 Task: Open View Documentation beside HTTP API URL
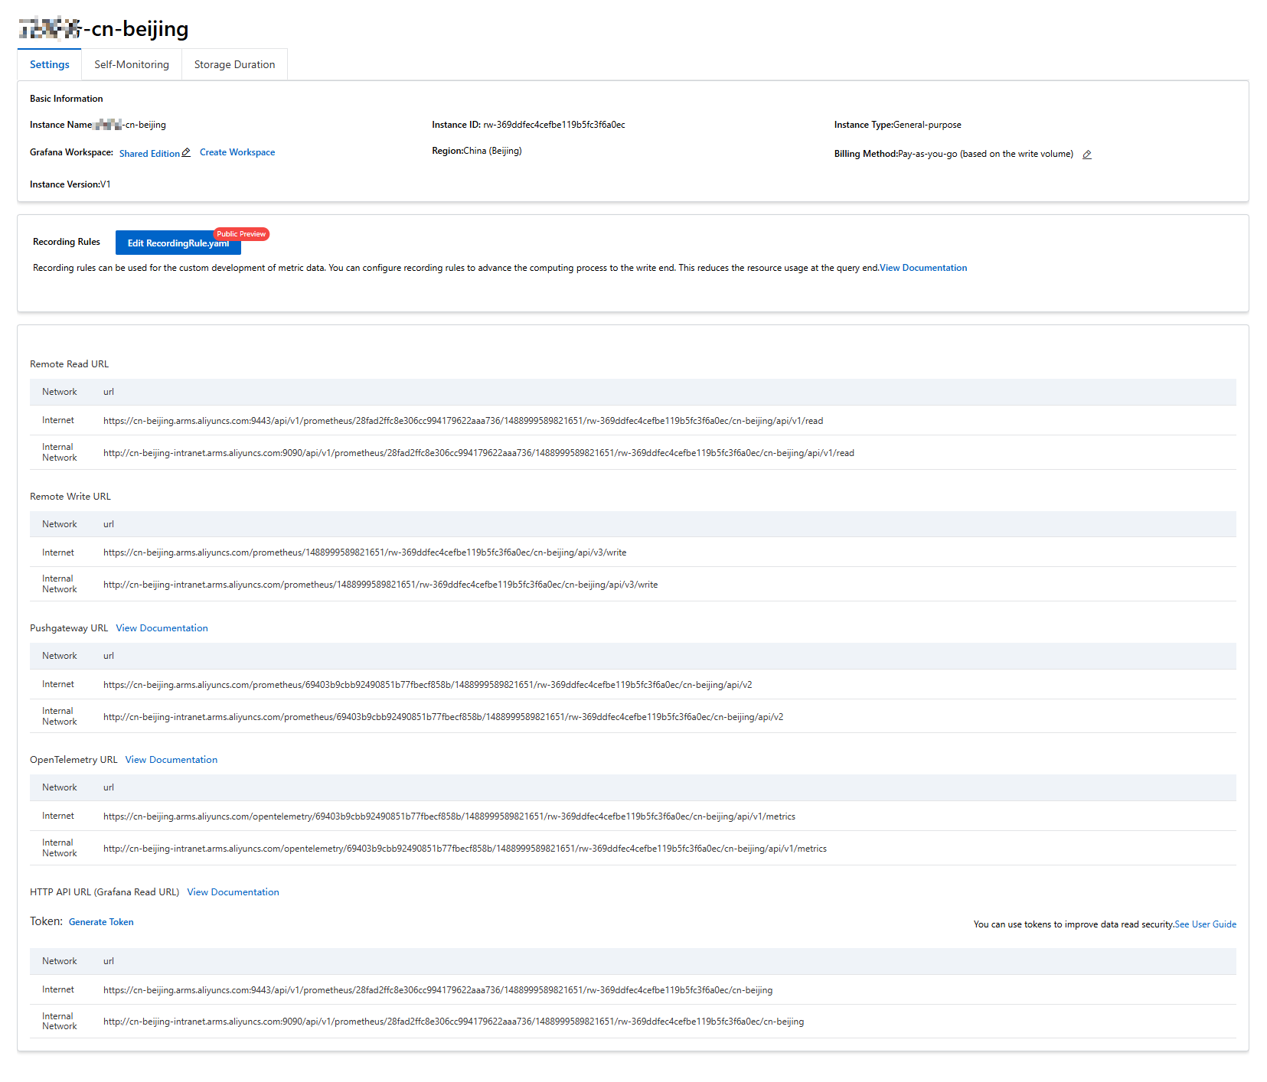[x=233, y=892]
